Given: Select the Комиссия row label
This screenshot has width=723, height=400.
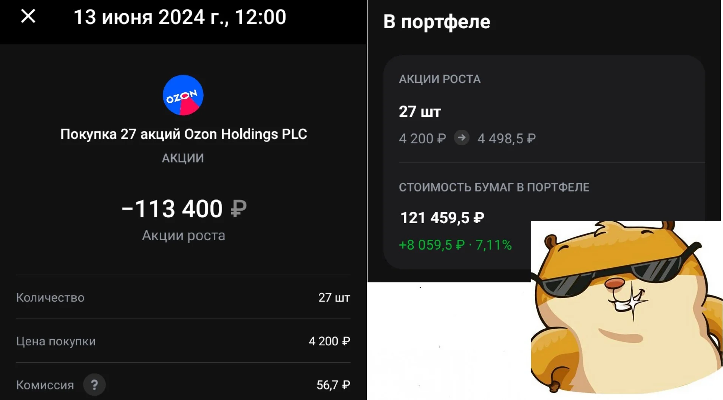Looking at the screenshot, I should pyautogui.click(x=45, y=385).
